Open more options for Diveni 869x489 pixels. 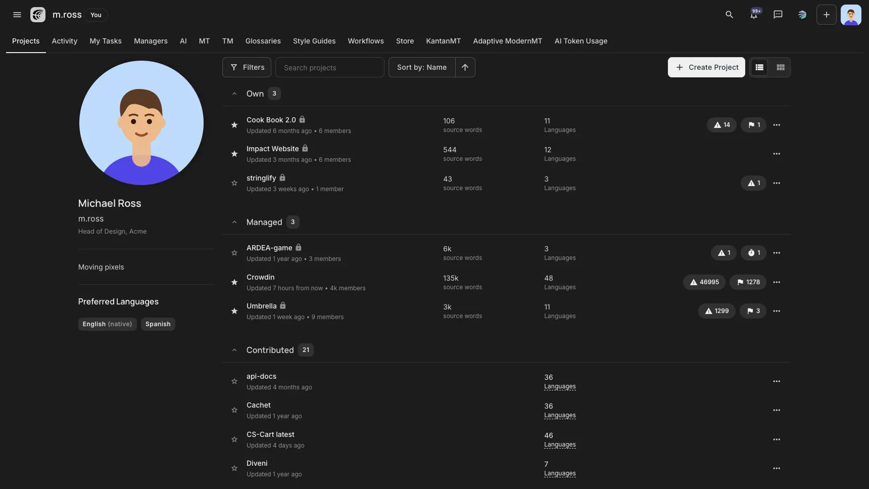(777, 468)
